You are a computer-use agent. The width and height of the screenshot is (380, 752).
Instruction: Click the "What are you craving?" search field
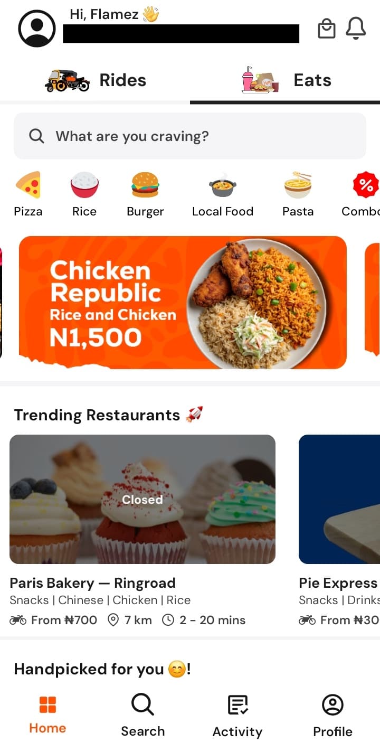tap(190, 136)
